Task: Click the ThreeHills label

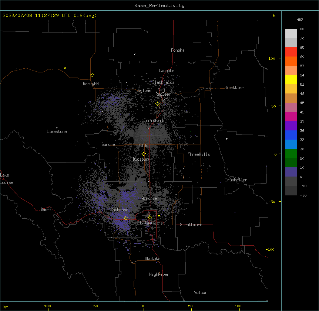Action: tap(199, 154)
